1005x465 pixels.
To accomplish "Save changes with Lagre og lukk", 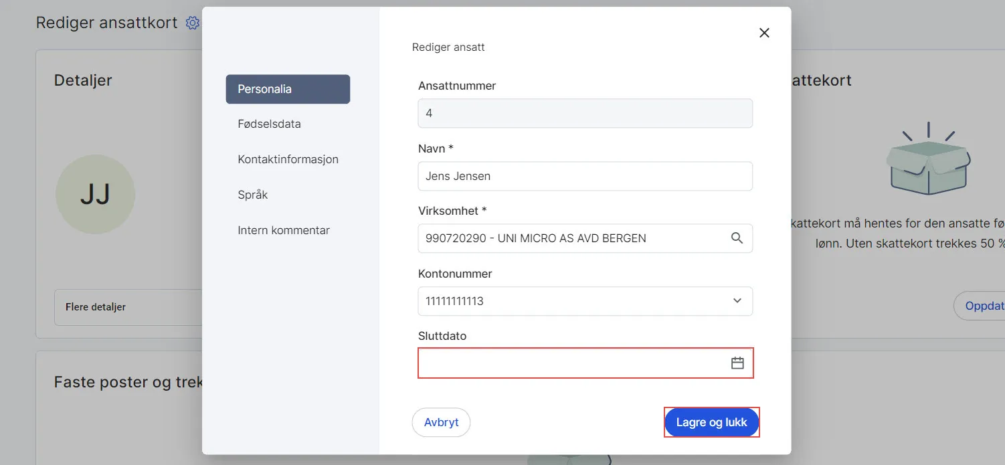I will point(711,422).
